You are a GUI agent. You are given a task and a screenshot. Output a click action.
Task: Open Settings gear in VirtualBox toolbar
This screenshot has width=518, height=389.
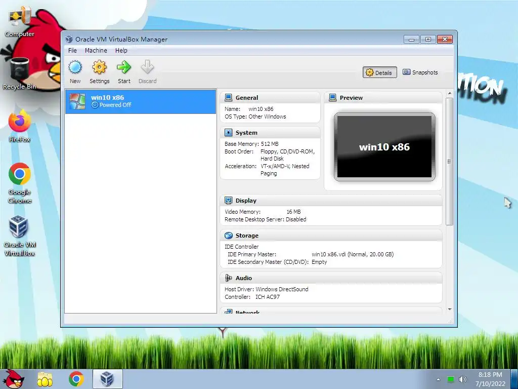click(x=100, y=67)
